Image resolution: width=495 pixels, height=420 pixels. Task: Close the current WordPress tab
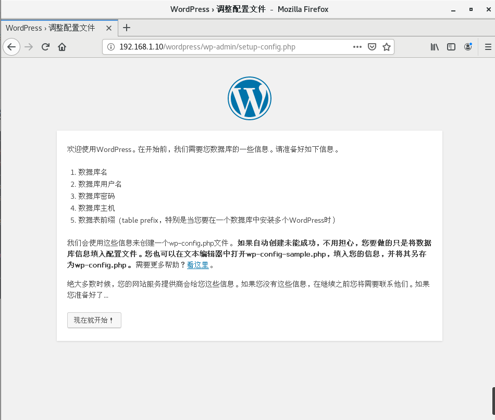click(109, 28)
